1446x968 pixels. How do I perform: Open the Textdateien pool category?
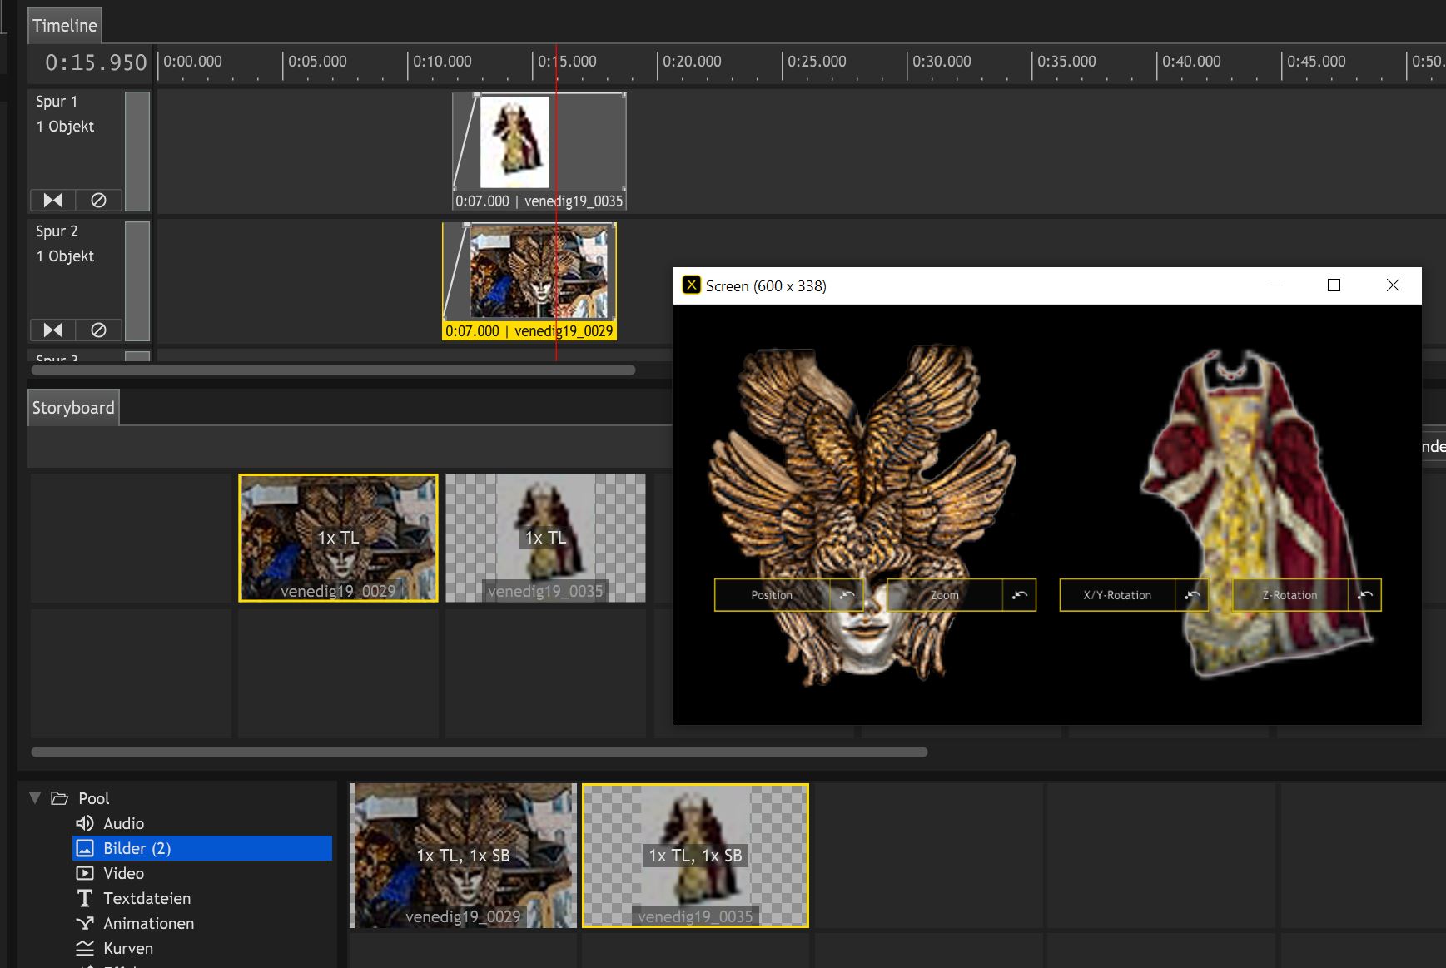tap(147, 898)
